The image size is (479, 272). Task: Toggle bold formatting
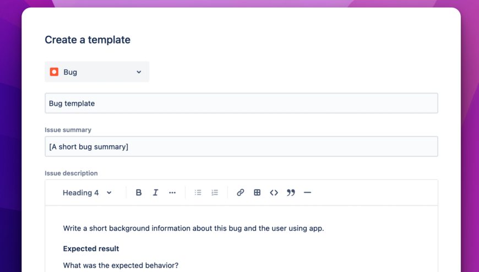pyautogui.click(x=139, y=193)
